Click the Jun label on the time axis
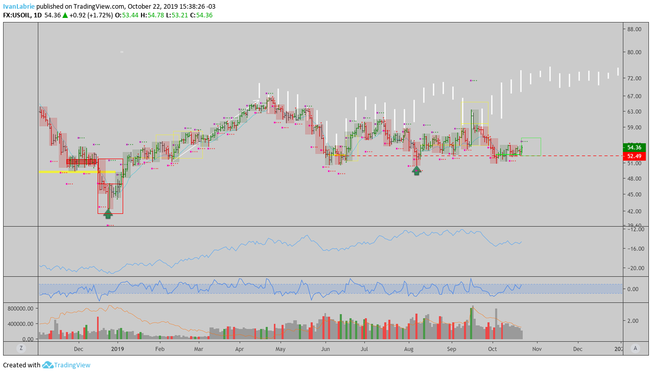 tap(325, 349)
